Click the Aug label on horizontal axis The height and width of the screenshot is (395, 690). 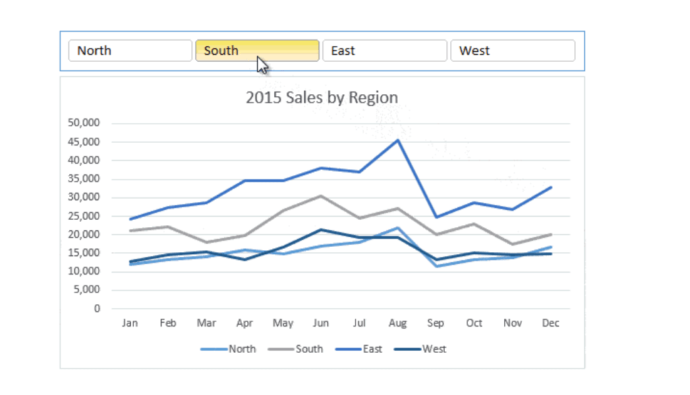click(x=398, y=323)
